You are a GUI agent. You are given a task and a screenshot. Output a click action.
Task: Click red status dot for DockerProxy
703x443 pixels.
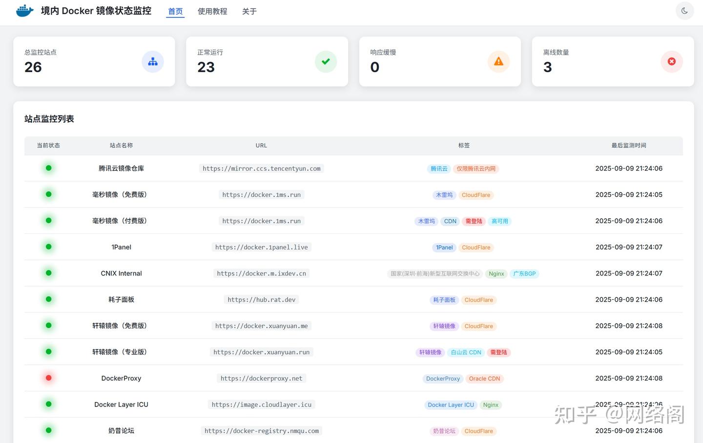(48, 378)
